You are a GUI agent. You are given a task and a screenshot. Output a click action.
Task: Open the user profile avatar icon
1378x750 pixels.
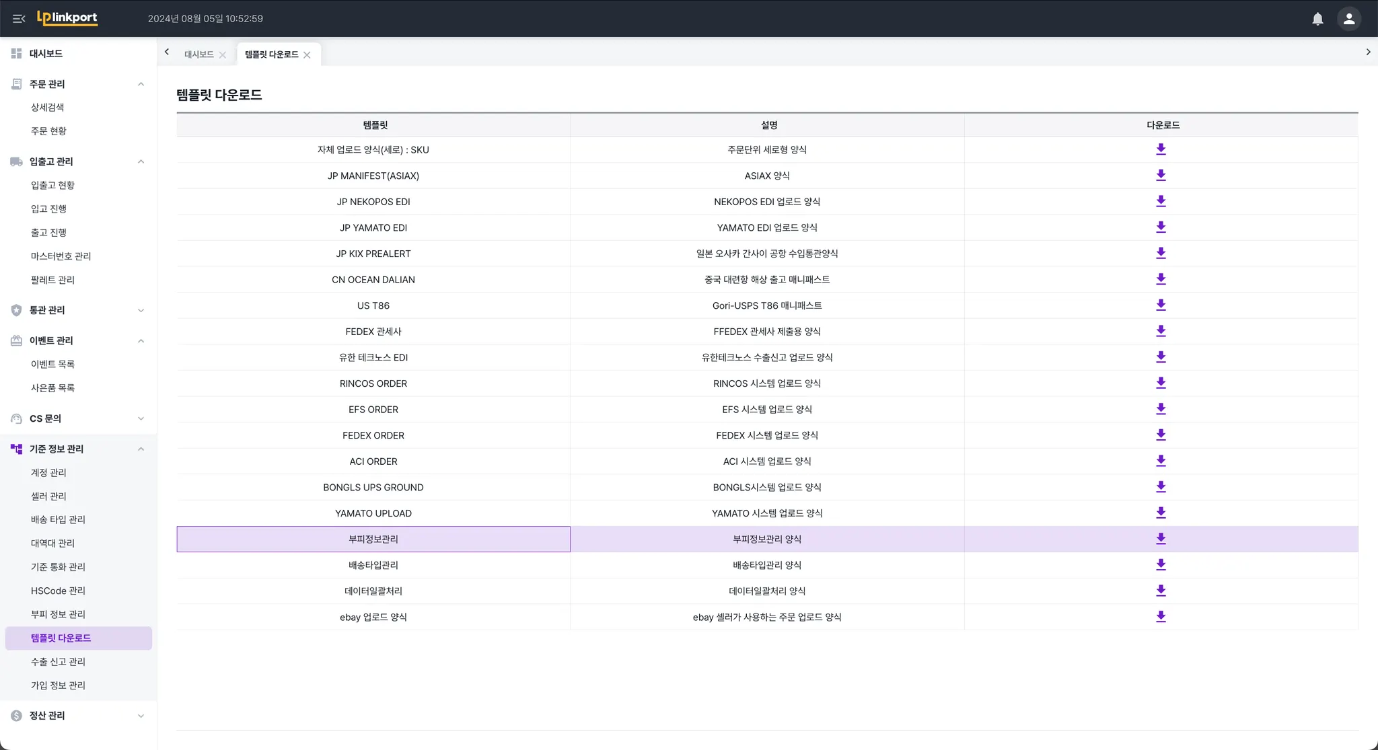(x=1348, y=19)
